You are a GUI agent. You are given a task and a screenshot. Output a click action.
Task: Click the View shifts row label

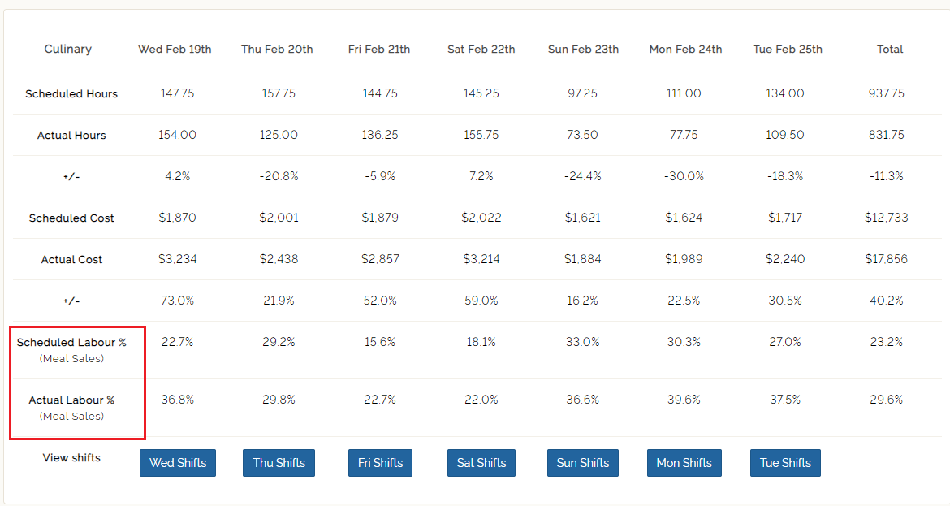(71, 458)
